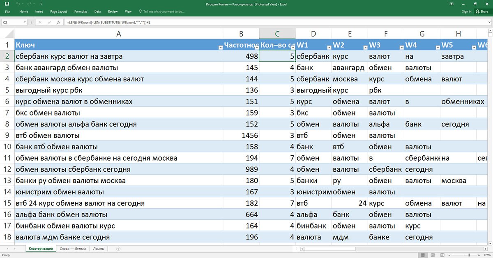Open the filter dropdown for Кол-во слов column
Image resolution: width=493 pixels, height=258 pixels.
tap(293, 47)
